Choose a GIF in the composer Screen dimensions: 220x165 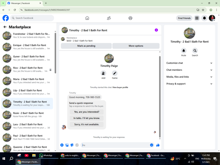point(77,145)
